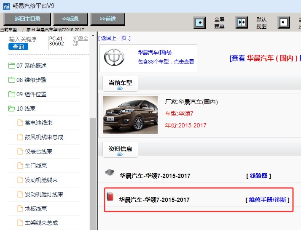Click the 返回主目录 button
The width and height of the screenshot is (301, 230).
[x=27, y=19]
